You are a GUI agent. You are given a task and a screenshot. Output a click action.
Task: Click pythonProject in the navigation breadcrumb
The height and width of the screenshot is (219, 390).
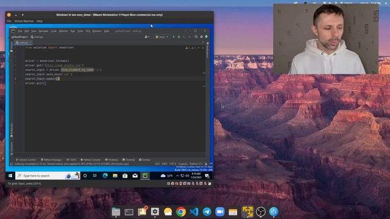click(x=19, y=36)
